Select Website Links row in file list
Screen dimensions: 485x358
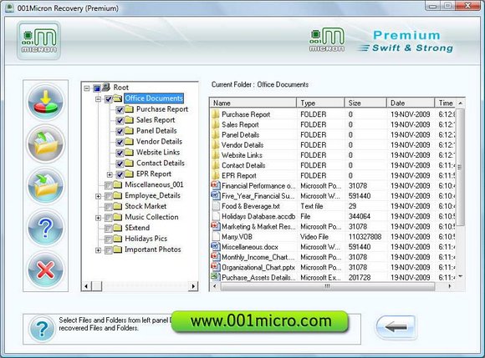point(334,155)
